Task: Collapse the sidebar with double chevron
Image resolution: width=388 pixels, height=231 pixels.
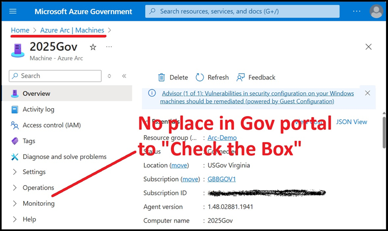Action: [124, 76]
